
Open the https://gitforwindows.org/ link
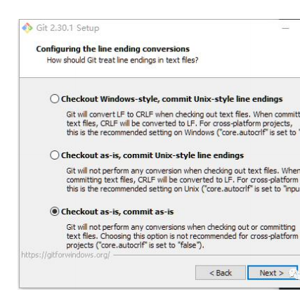(65, 255)
